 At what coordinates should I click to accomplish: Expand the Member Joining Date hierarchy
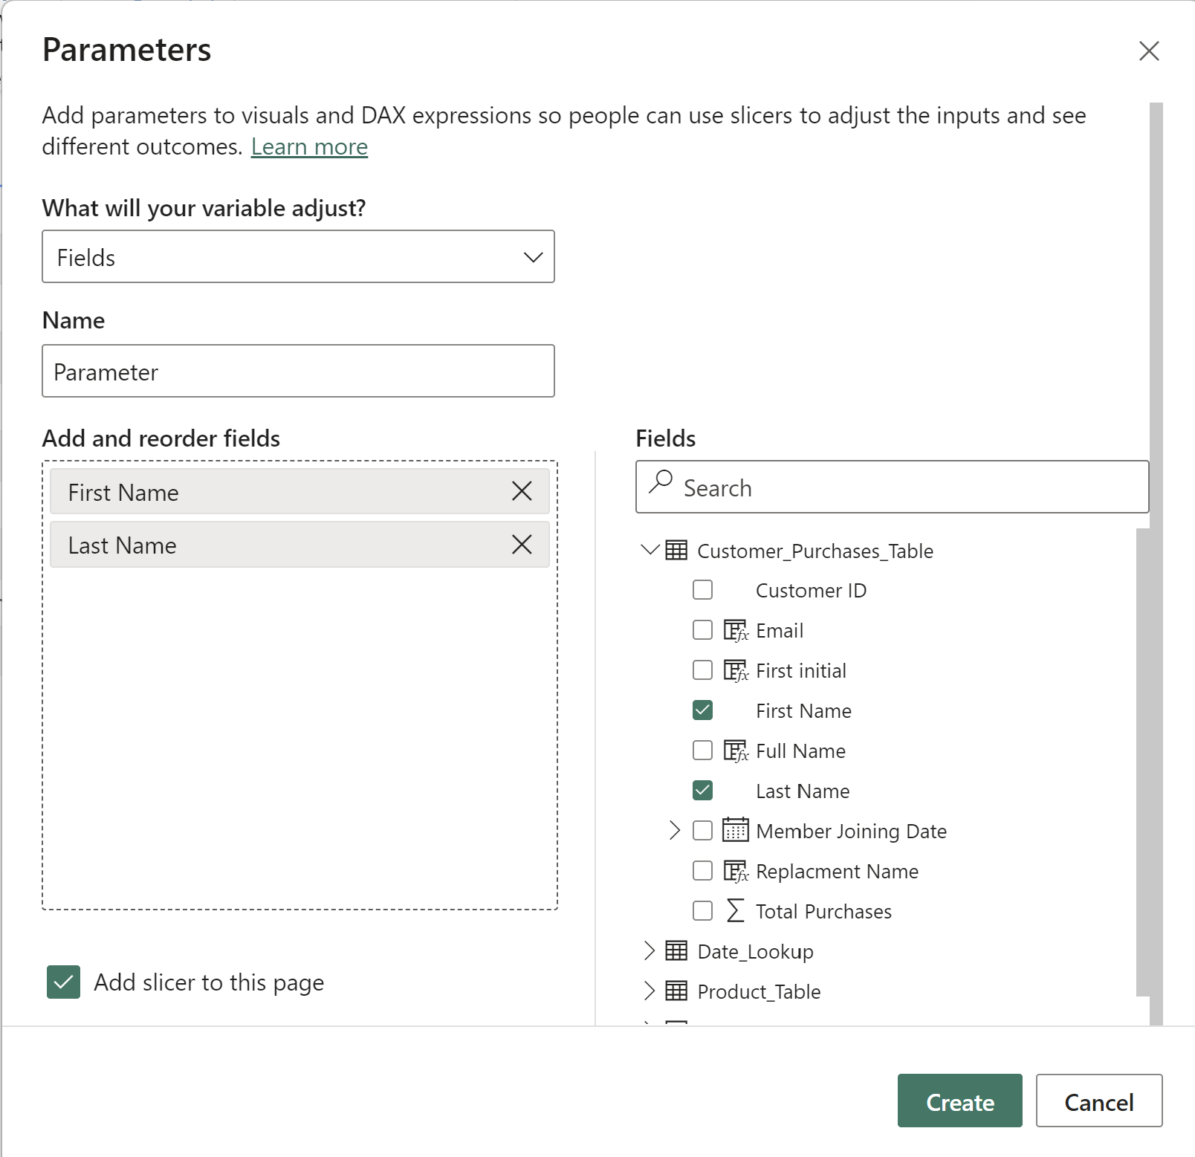[x=675, y=831]
